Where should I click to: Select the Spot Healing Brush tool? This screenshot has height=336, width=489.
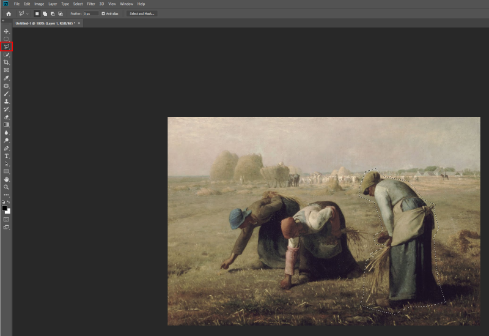(x=6, y=86)
